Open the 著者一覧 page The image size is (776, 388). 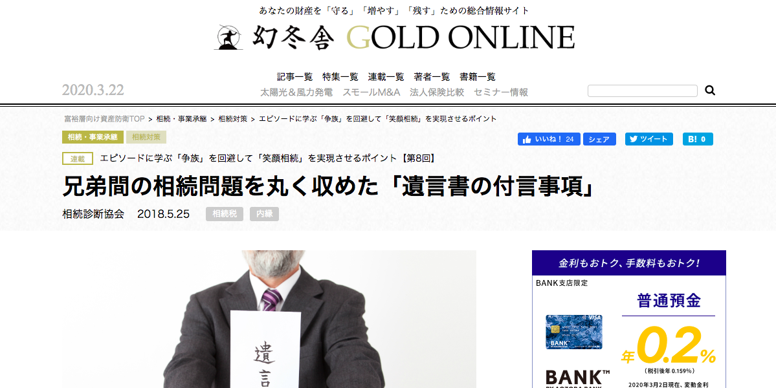point(432,77)
